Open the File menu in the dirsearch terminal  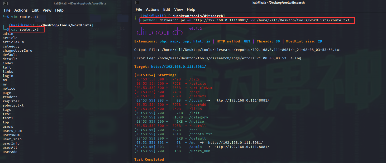click(x=139, y=9)
